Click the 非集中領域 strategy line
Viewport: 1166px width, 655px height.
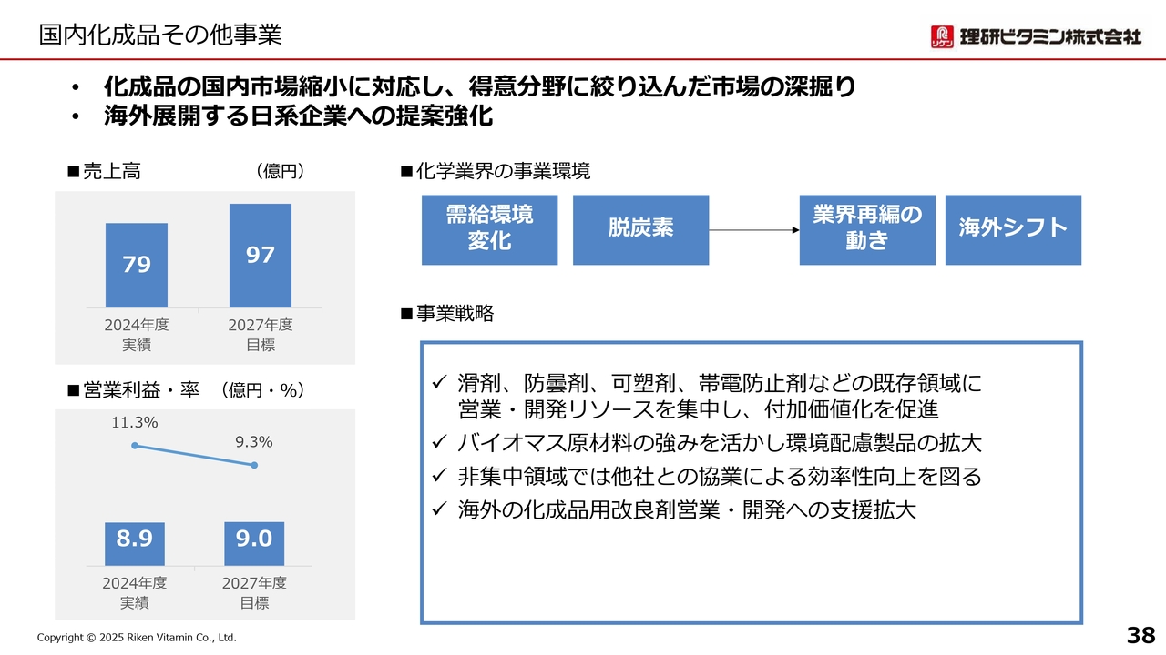720,476
